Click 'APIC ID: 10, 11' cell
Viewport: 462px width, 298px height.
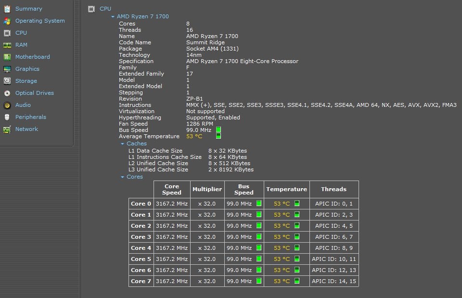tap(334, 259)
